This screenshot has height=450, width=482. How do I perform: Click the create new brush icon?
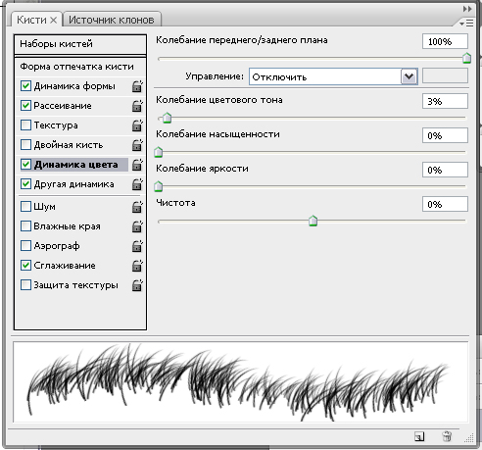point(419,436)
